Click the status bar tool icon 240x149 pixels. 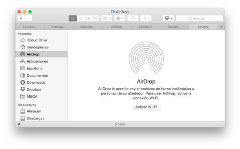tap(19, 124)
